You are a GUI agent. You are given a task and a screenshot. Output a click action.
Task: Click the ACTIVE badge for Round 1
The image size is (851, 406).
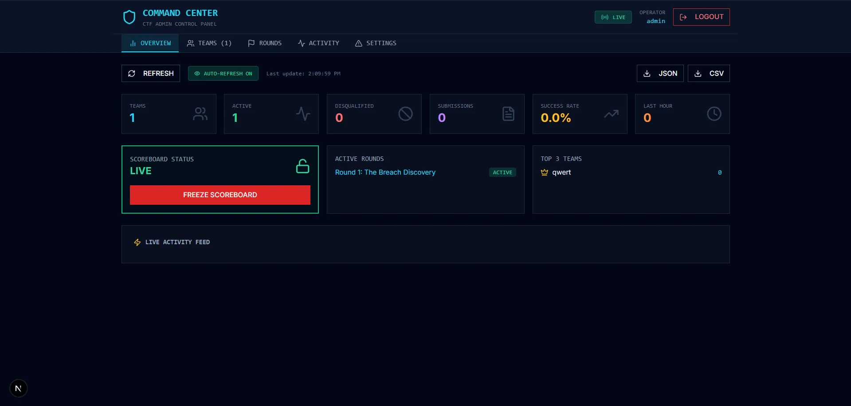[x=502, y=172]
